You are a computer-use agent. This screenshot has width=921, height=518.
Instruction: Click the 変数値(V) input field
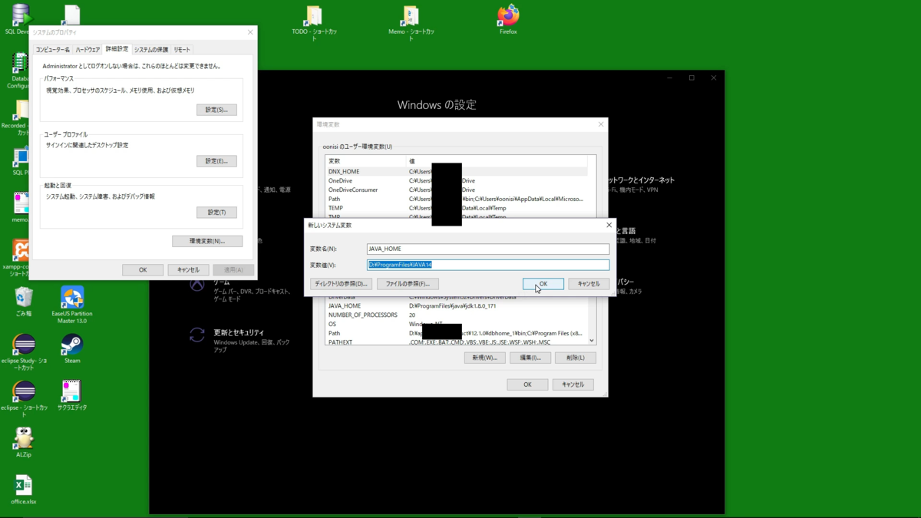point(488,265)
